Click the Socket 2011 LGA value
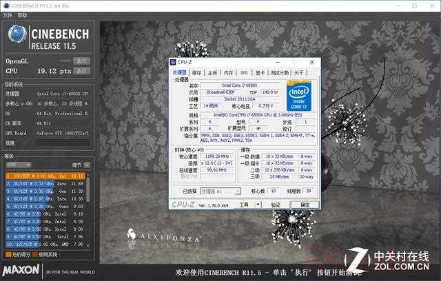 240,99
